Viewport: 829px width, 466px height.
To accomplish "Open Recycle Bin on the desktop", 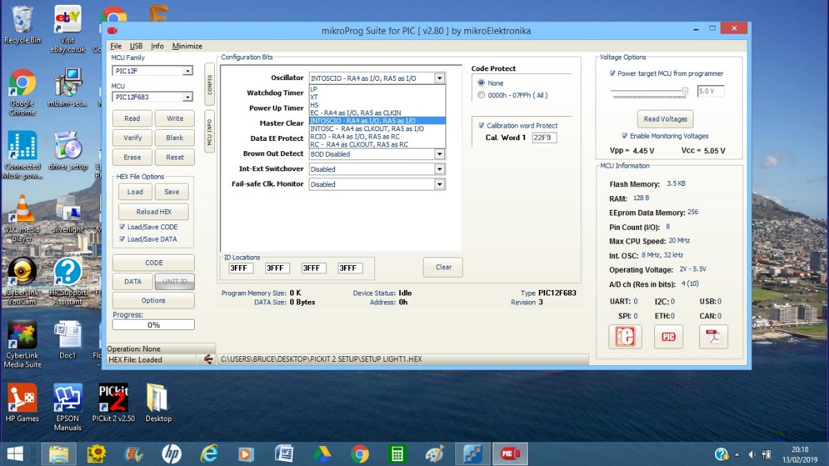I will [22, 26].
